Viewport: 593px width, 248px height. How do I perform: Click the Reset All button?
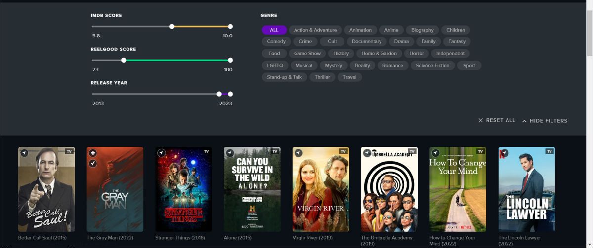[497, 120]
